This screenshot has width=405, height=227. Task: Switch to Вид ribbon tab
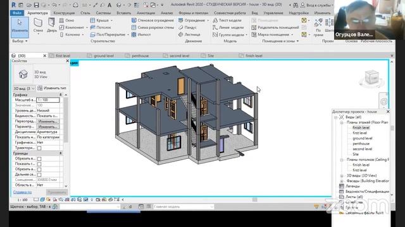[x=254, y=13]
